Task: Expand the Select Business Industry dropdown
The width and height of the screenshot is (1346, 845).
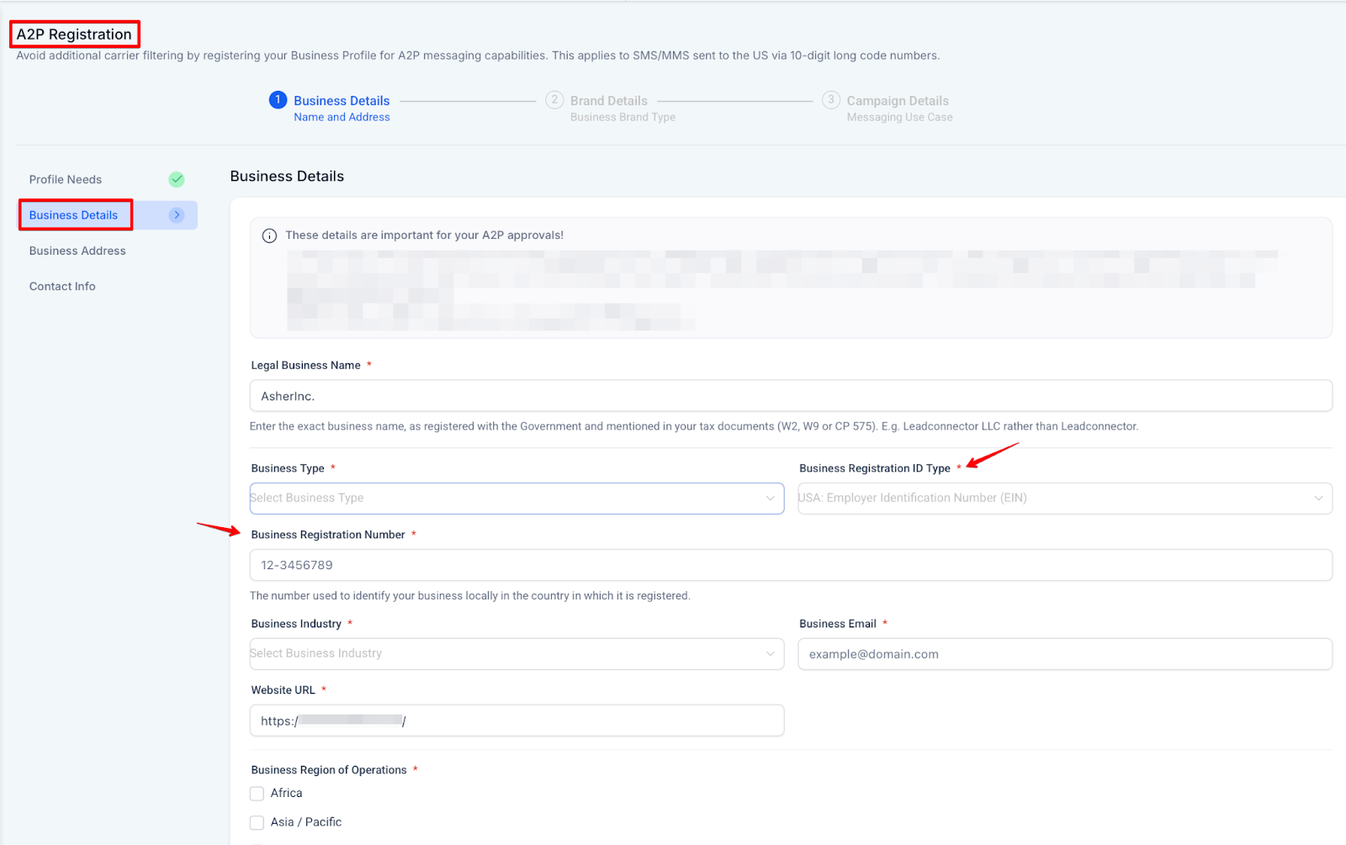Action: click(x=517, y=654)
